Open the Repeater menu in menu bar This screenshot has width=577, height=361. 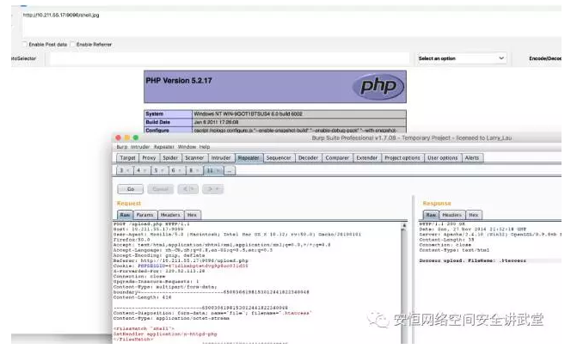[x=163, y=147]
